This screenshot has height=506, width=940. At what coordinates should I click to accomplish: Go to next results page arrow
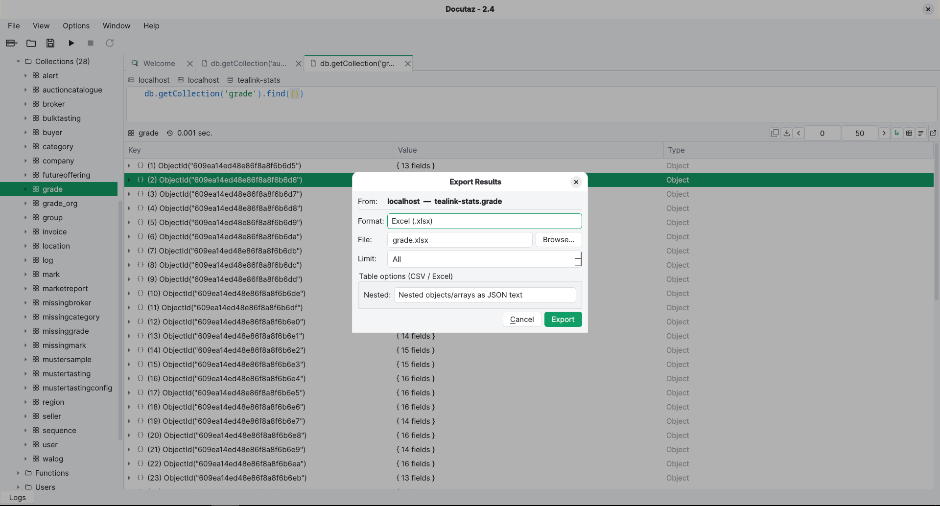tap(884, 133)
